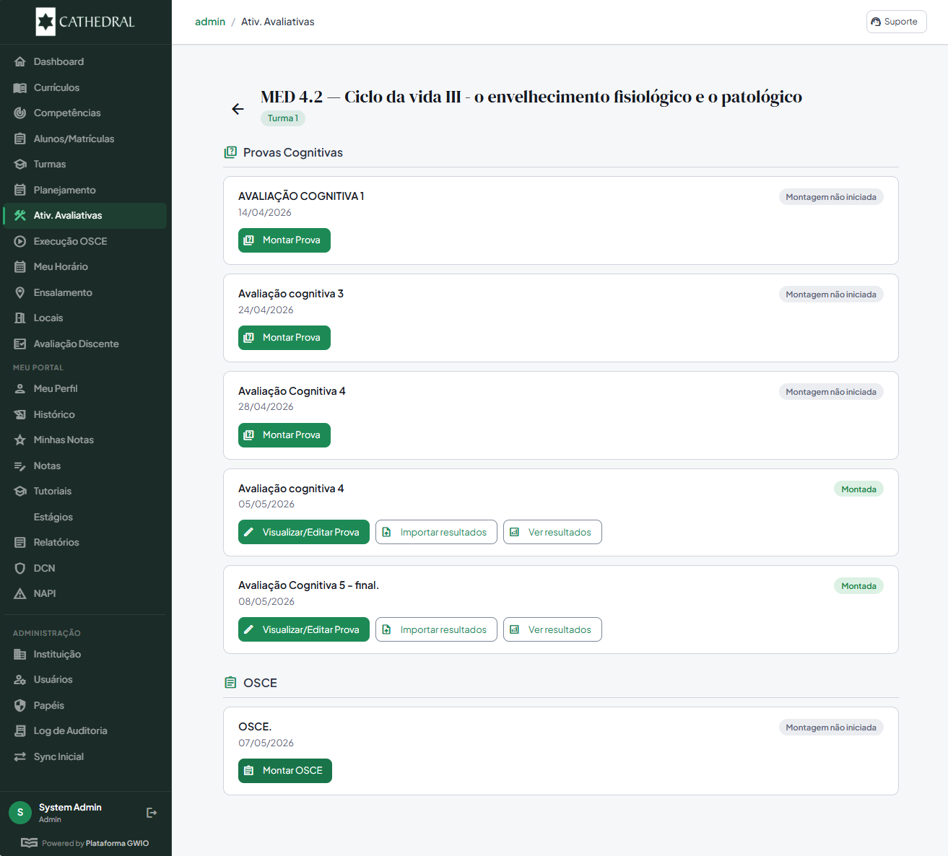The image size is (948, 856).
Task: Open the Relatórios menu item
Action: pyautogui.click(x=85, y=543)
